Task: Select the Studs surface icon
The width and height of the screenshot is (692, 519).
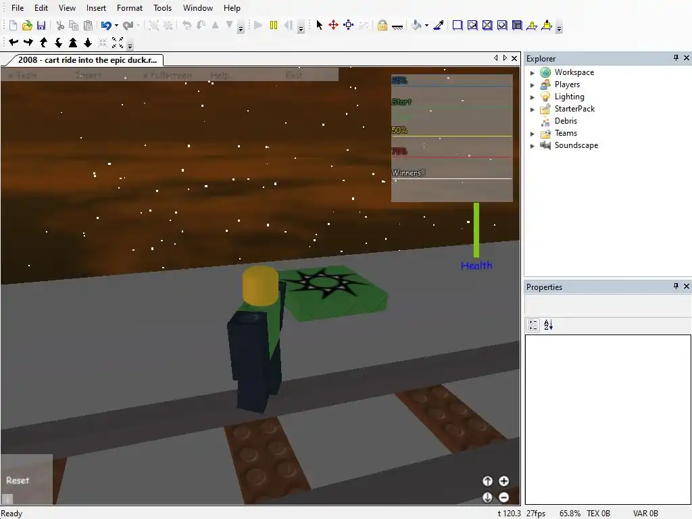Action: coord(502,25)
